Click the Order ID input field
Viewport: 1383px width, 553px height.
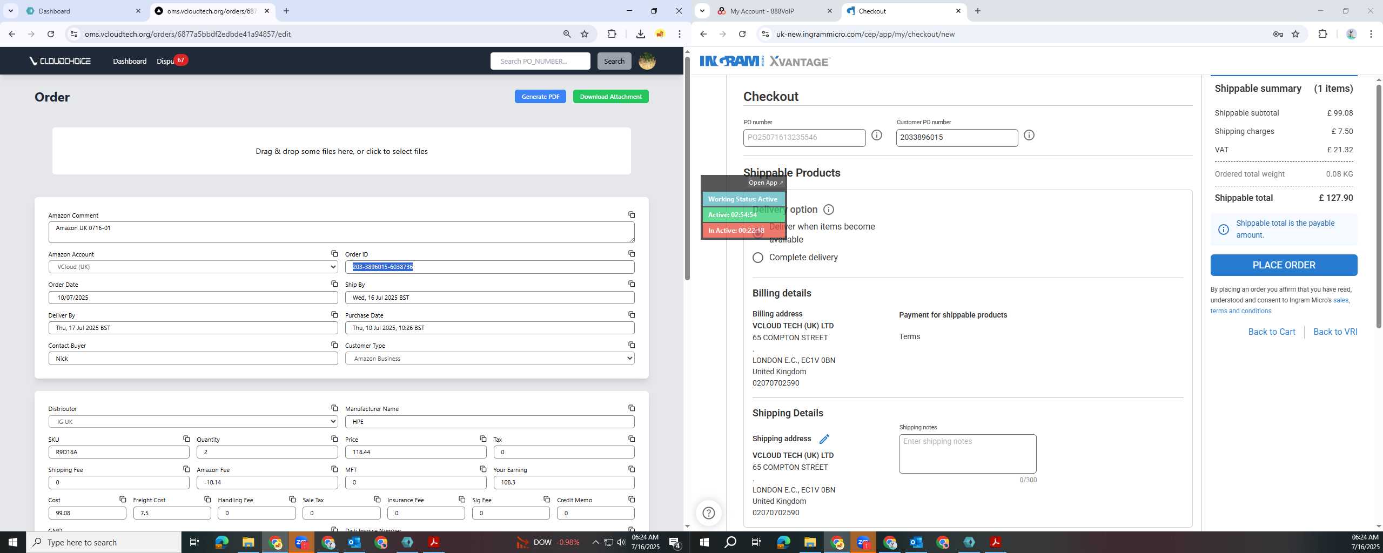click(x=489, y=267)
